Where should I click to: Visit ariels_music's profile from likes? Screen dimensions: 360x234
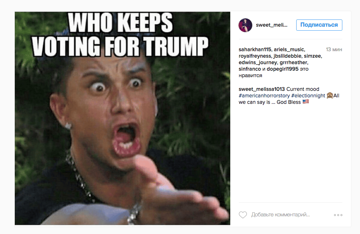click(x=289, y=50)
